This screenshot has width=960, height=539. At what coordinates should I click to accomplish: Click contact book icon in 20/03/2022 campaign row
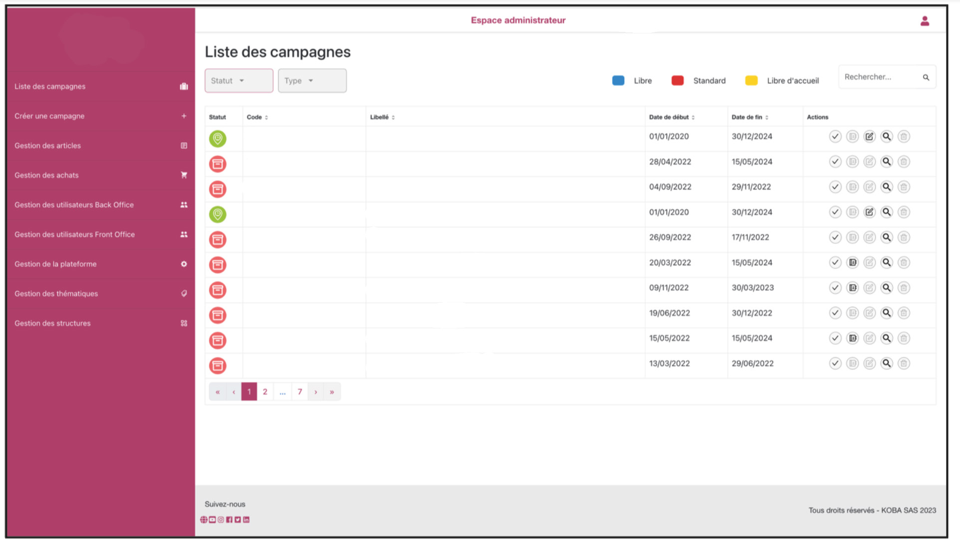click(852, 263)
